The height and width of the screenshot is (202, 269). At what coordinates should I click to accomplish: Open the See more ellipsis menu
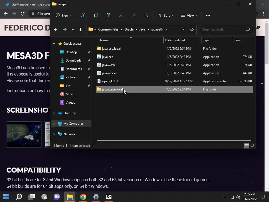pos(208,16)
